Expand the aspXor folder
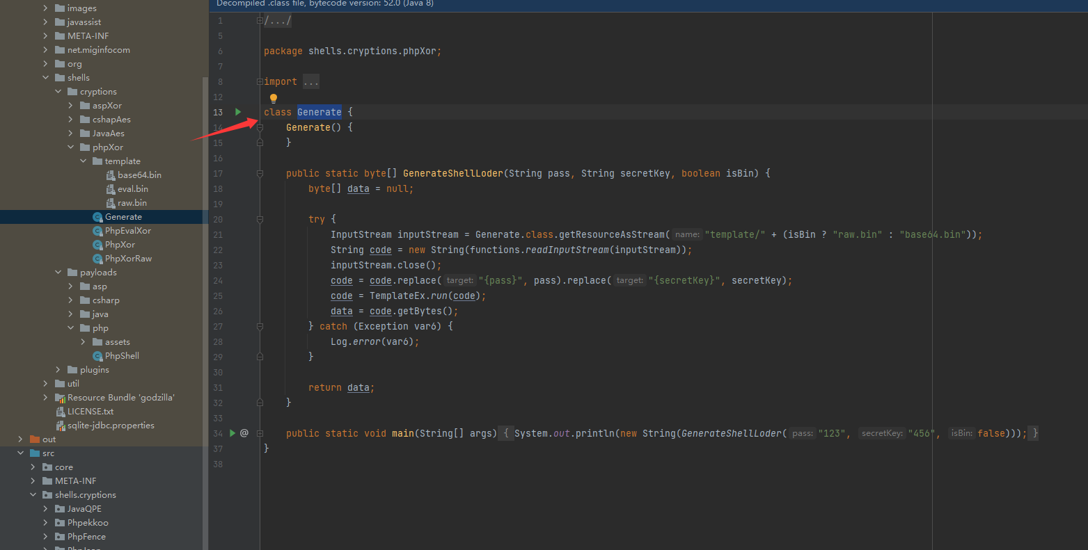1088x550 pixels. (x=71, y=106)
